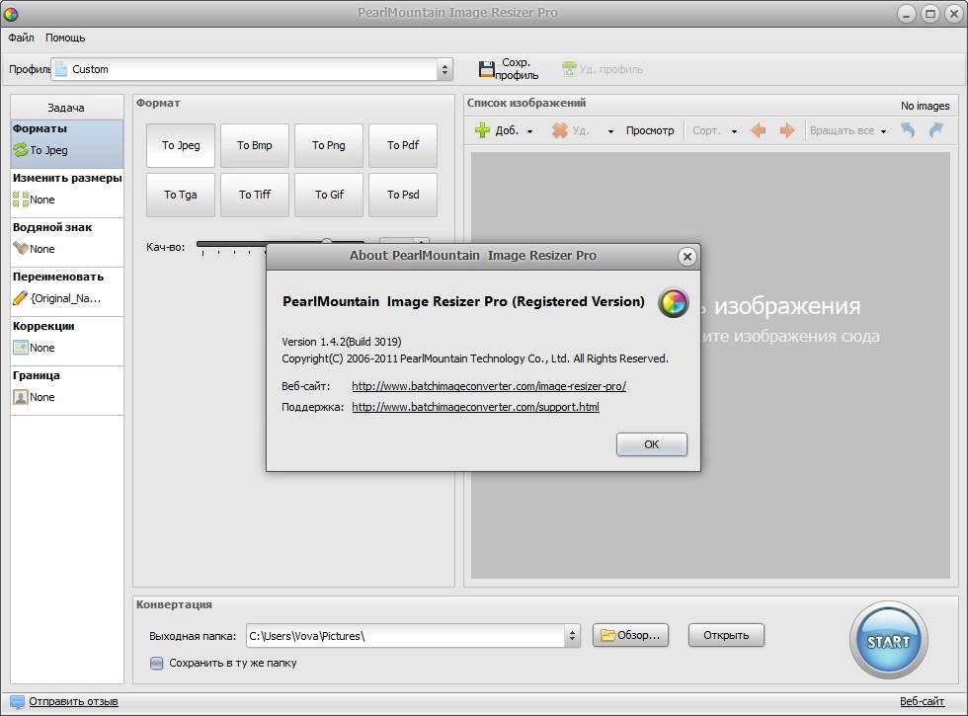Click the Веб-сайт link in status bar
Screen dimensions: 968x716
click(922, 702)
